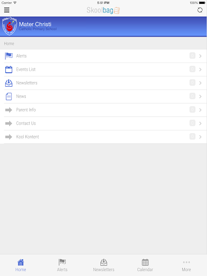Image resolution: width=207 pixels, height=276 pixels.
Task: Tap the Parent Info arrow icon
Action: point(9,110)
